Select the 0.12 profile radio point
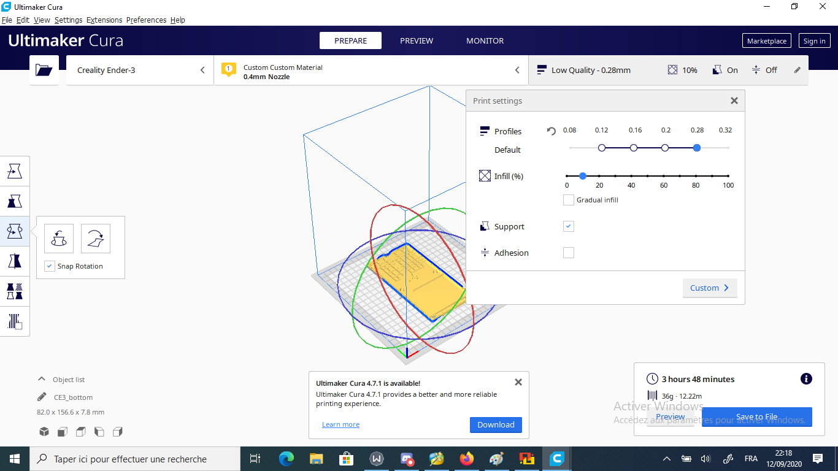 click(x=602, y=148)
